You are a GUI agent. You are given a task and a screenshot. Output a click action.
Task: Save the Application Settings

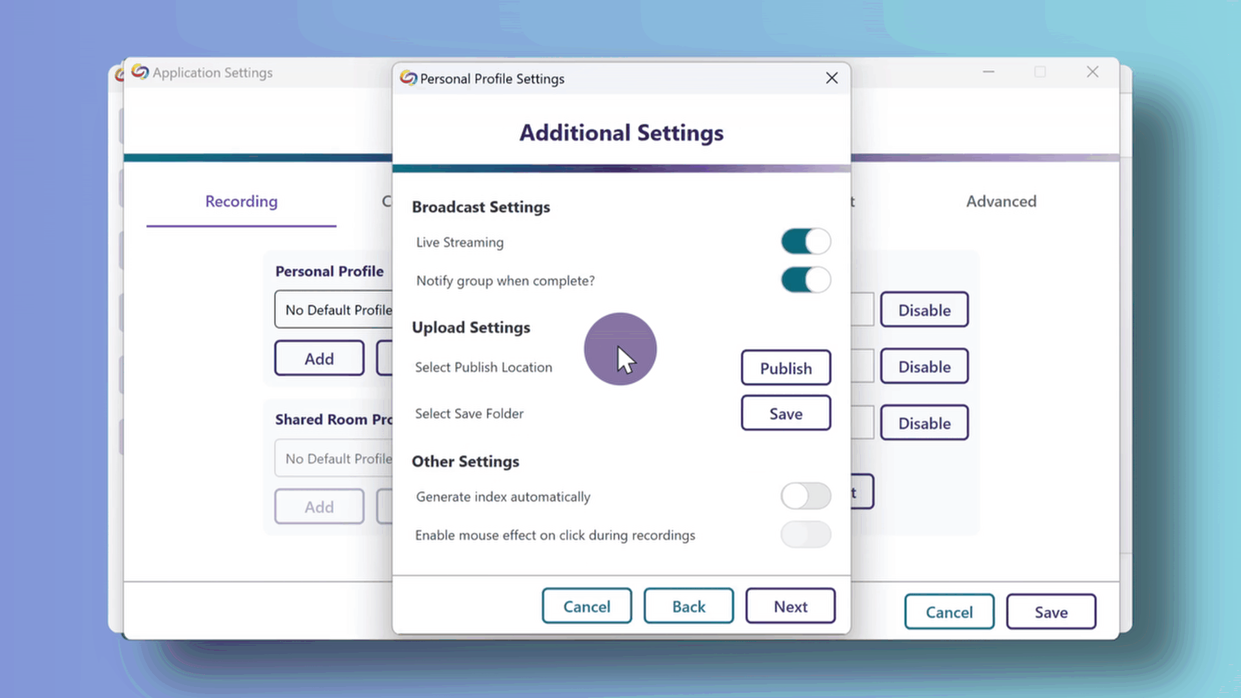[1050, 611]
